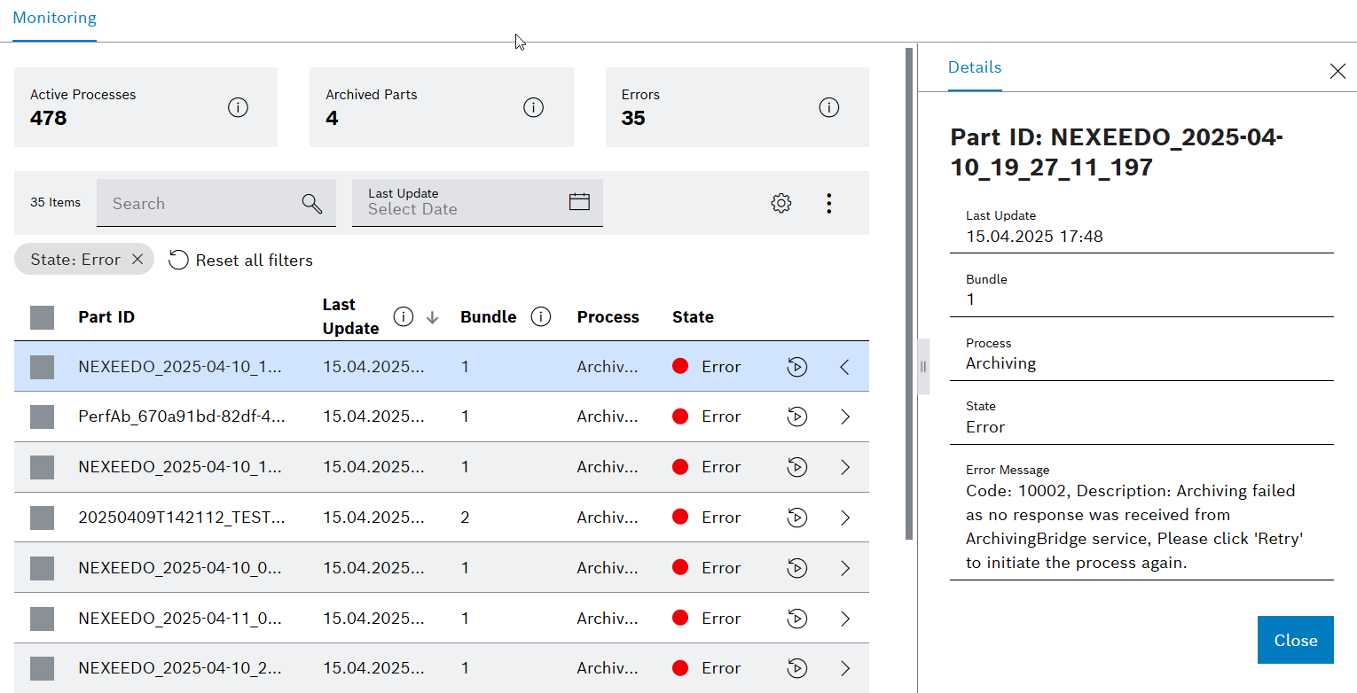The height and width of the screenshot is (693, 1357).
Task: Click Archiving value under Process in Details
Action: (1000, 362)
